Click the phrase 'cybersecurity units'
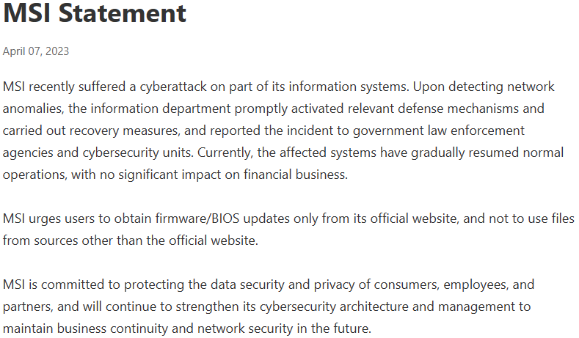The image size is (579, 338). point(138,153)
